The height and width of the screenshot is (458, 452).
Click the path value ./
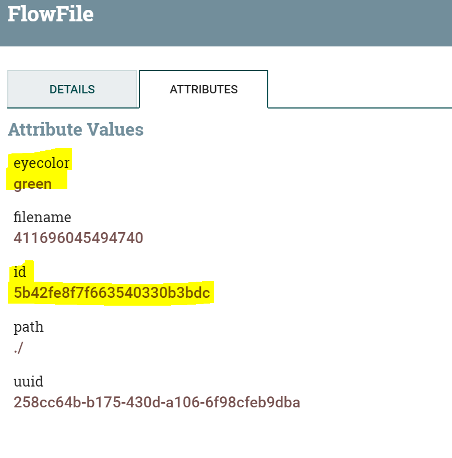click(19, 348)
